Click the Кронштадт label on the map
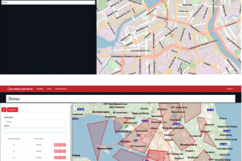This screenshot has width=242, height=161. click(x=105, y=148)
